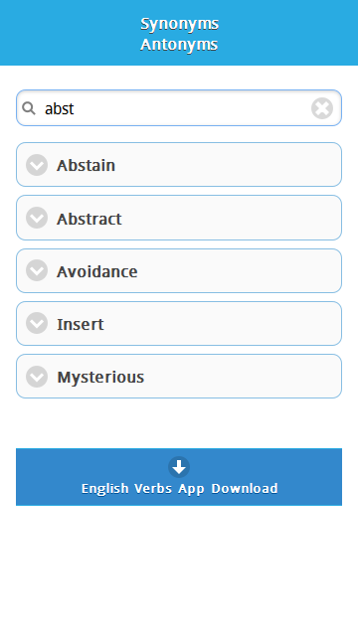Focus the search box containing abst
Image resolution: width=358 pixels, height=636 pixels.
tap(179, 108)
